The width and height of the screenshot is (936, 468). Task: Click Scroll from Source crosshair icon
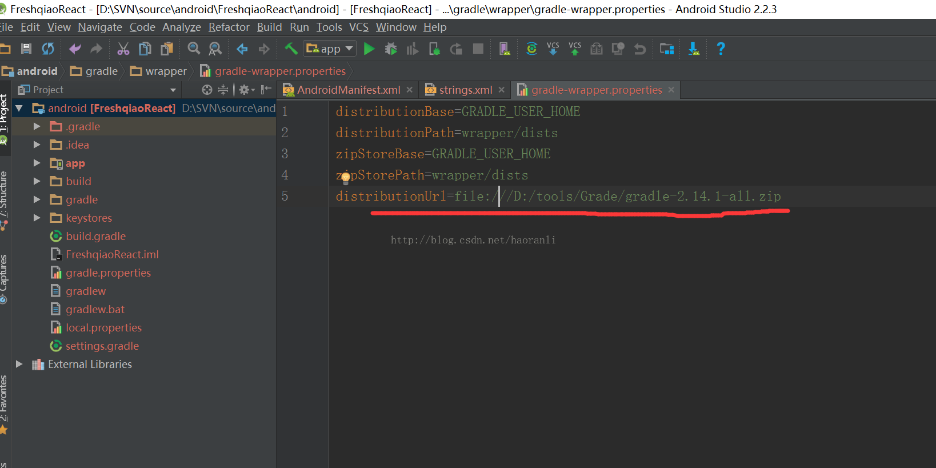click(x=207, y=90)
